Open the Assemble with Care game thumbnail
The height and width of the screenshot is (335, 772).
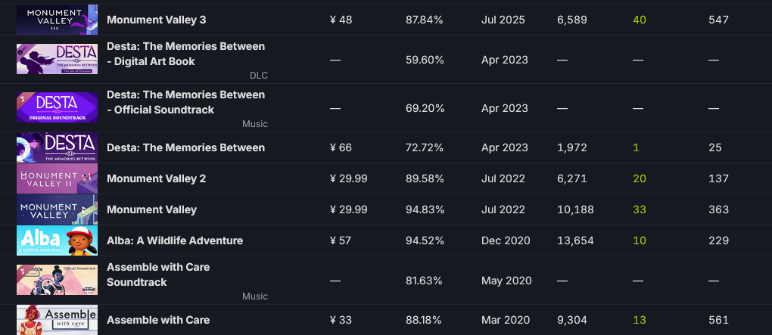(57, 320)
